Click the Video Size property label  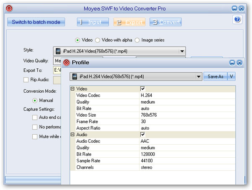(86, 115)
